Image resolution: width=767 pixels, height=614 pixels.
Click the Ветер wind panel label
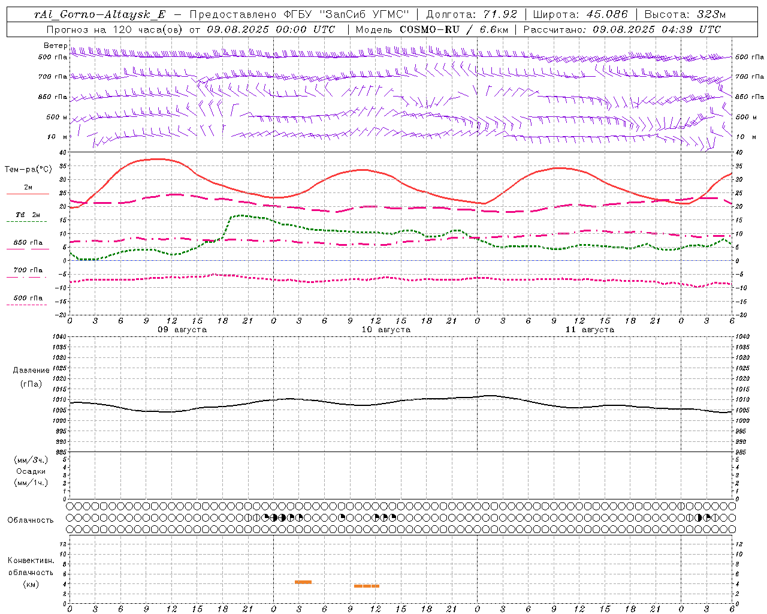(55, 46)
